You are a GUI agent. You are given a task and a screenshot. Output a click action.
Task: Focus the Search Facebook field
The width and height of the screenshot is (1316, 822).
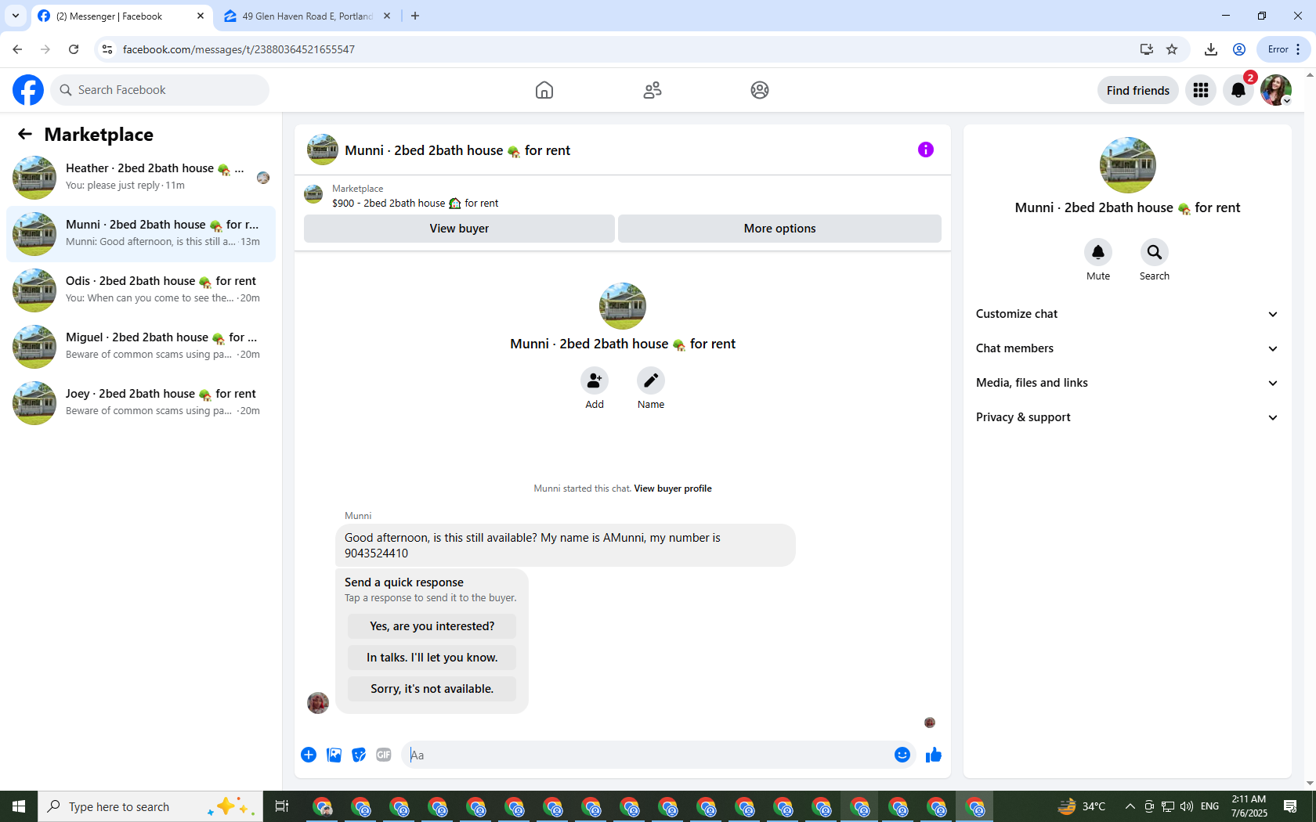click(x=160, y=90)
